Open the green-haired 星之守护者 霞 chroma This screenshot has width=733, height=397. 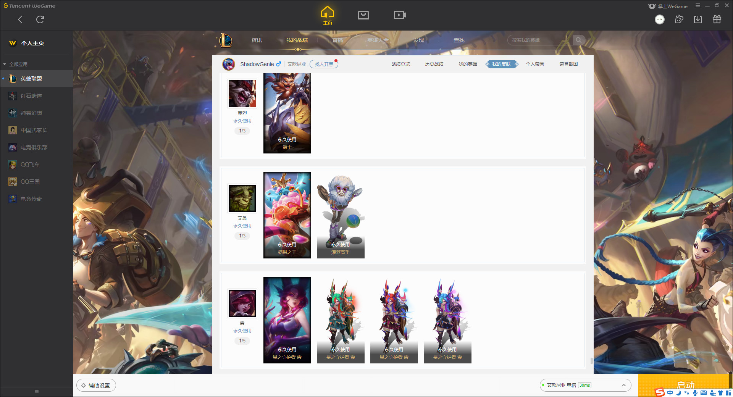click(x=341, y=320)
